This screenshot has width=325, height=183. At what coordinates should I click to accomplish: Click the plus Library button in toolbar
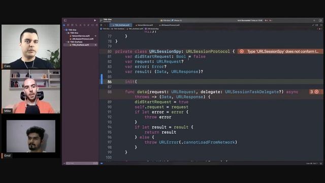[x=314, y=20]
